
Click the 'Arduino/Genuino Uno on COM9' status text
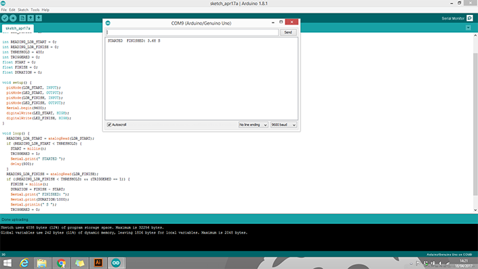[449, 255]
